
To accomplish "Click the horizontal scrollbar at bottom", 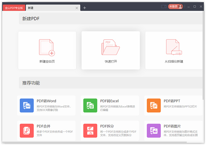I will pos(95,142).
